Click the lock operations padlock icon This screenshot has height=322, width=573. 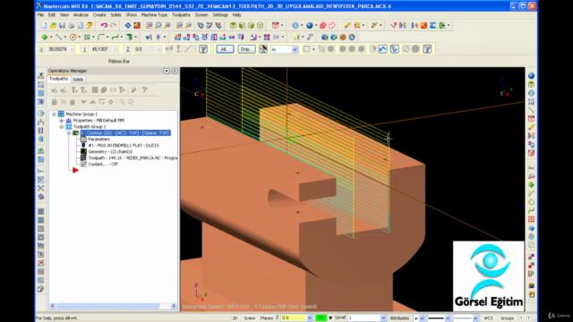tap(54, 102)
